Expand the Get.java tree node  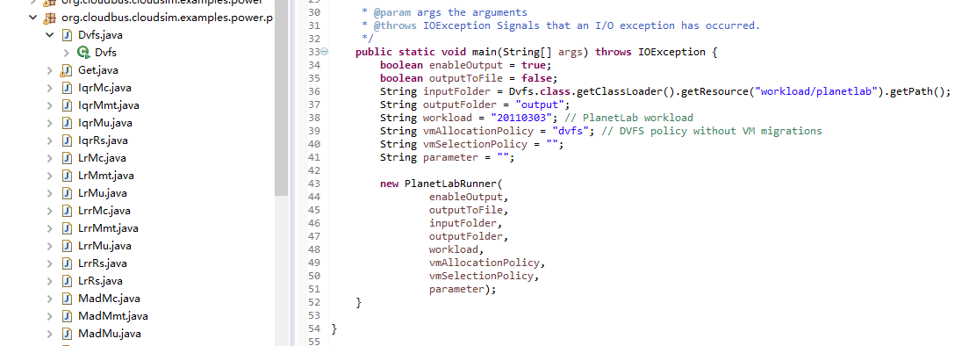pyautogui.click(x=50, y=70)
